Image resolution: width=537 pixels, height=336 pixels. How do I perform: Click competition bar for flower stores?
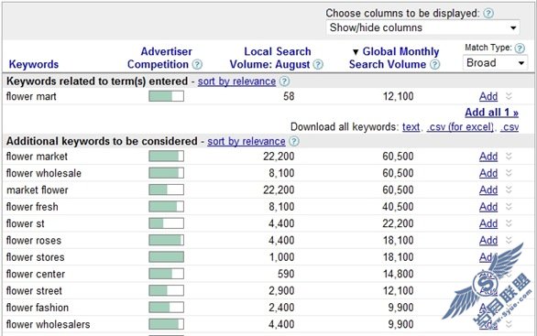pos(166,257)
